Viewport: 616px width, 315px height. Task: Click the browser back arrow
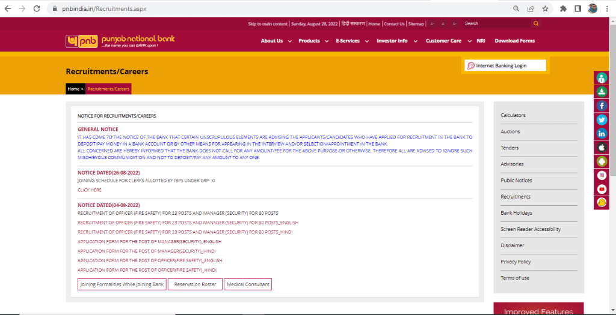click(x=7, y=8)
